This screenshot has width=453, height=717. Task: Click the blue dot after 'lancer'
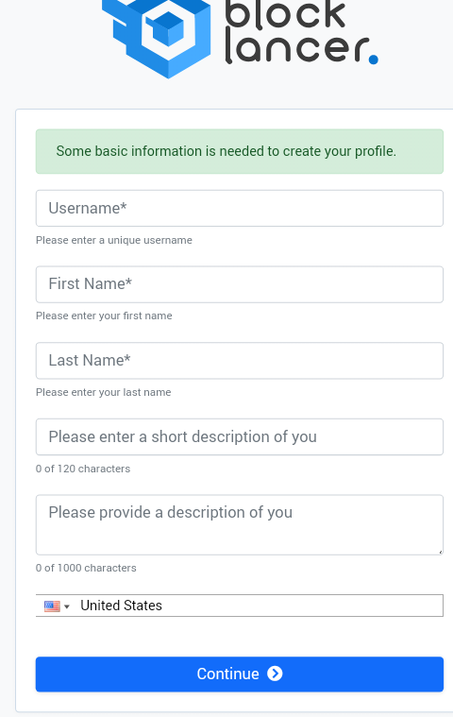[373, 60]
